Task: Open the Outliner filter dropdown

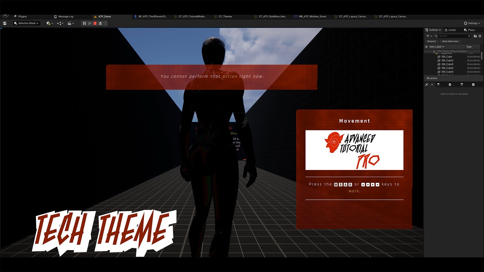Action: click(x=429, y=36)
